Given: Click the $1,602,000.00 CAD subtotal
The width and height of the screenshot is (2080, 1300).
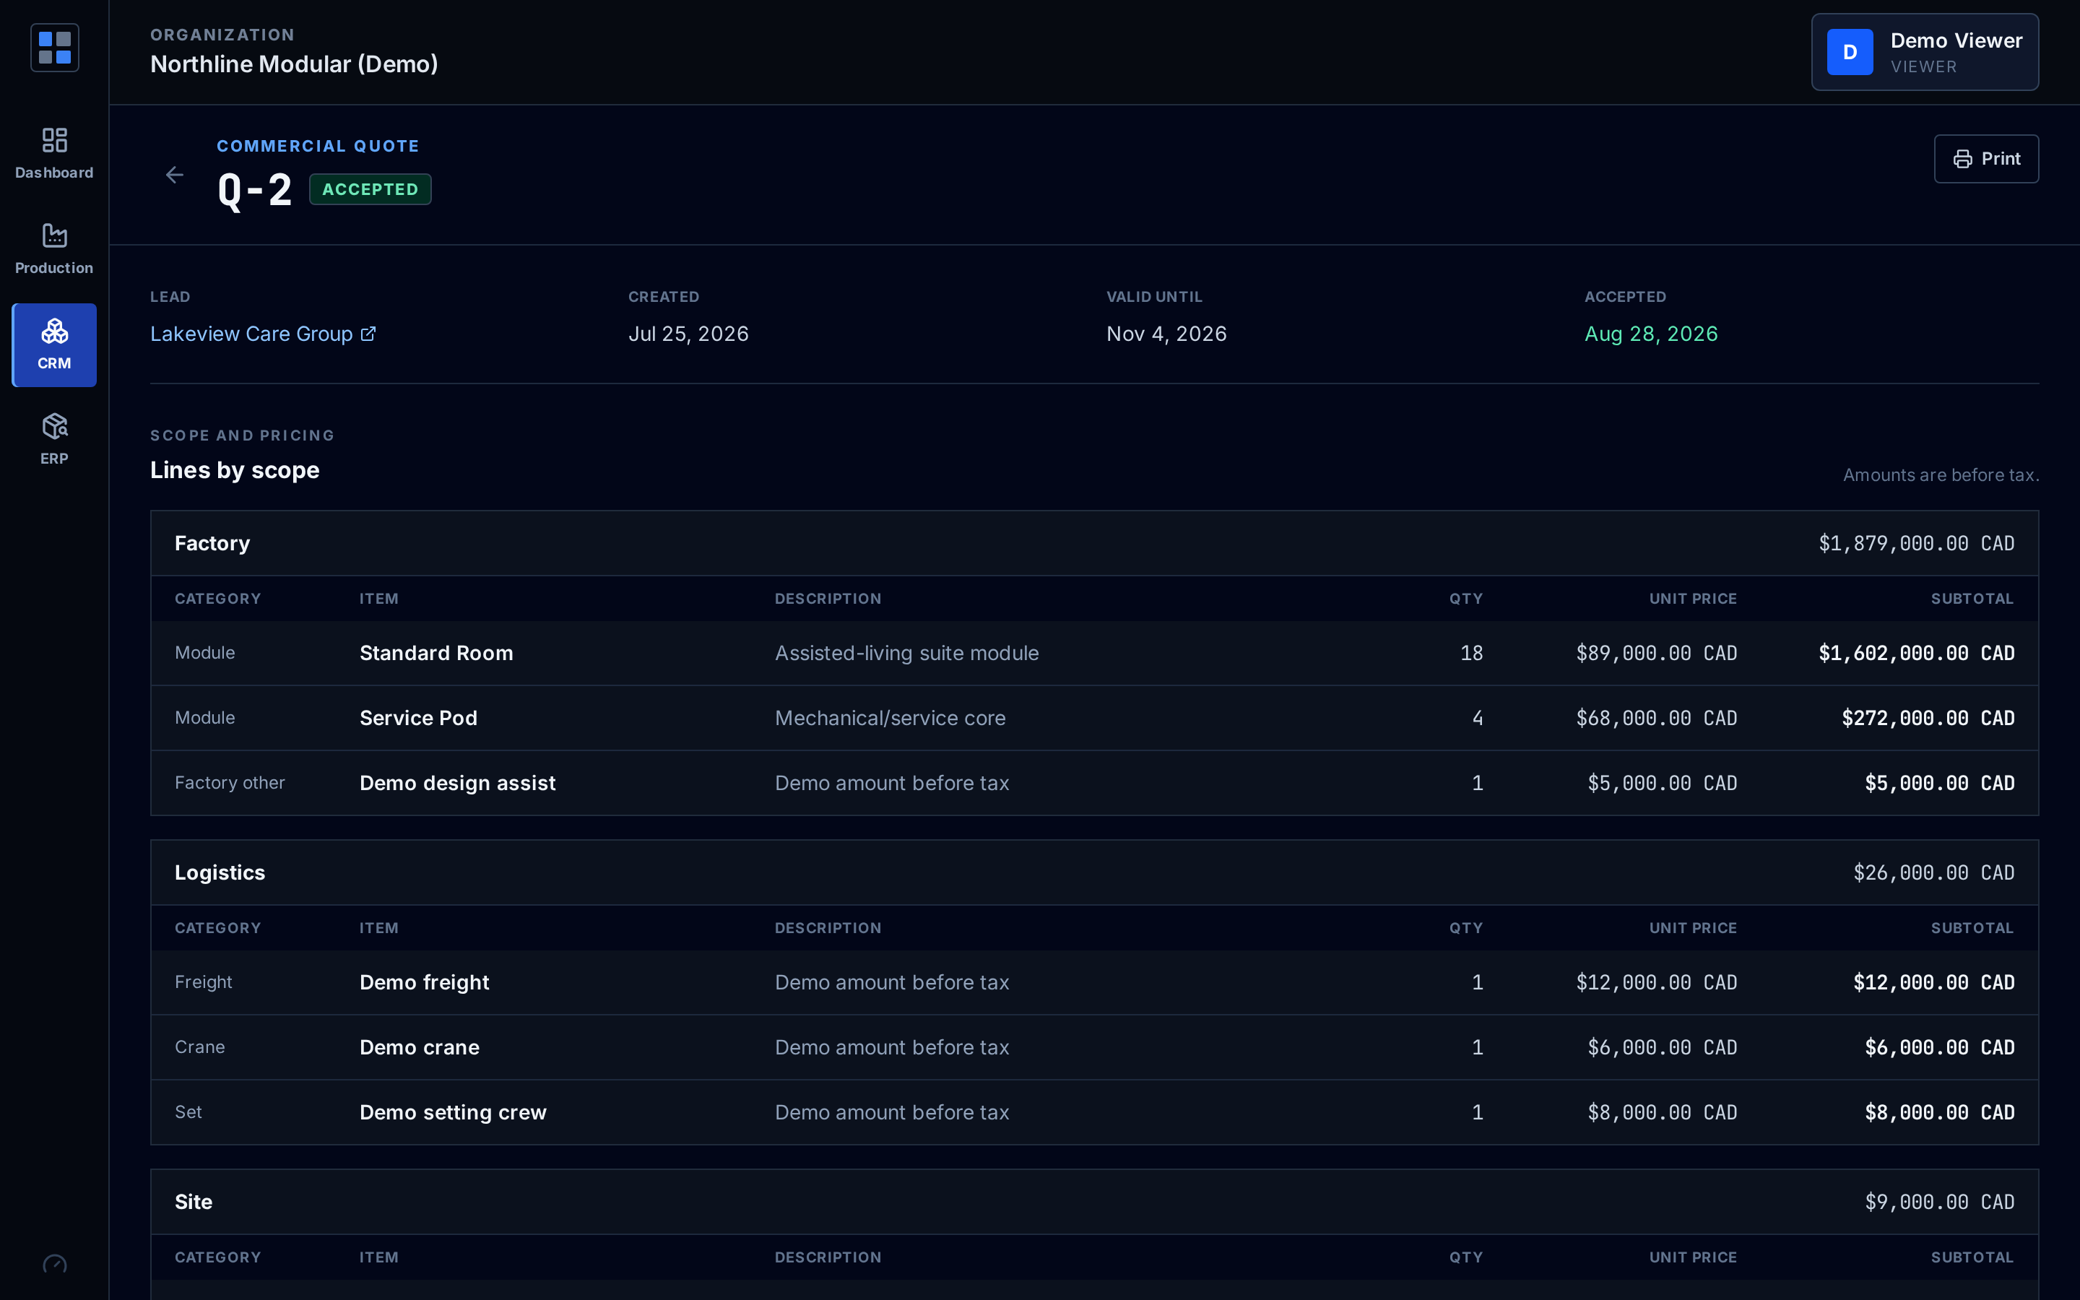Looking at the screenshot, I should tap(1916, 654).
